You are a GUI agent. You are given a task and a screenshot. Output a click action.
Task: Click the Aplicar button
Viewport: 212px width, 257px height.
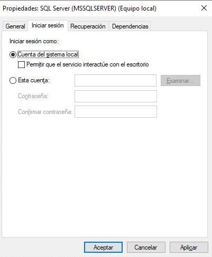(x=189, y=248)
